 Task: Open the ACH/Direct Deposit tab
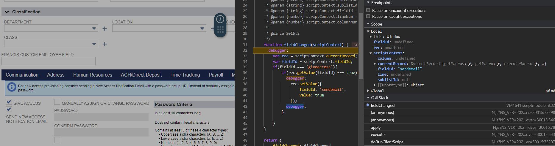tap(141, 75)
